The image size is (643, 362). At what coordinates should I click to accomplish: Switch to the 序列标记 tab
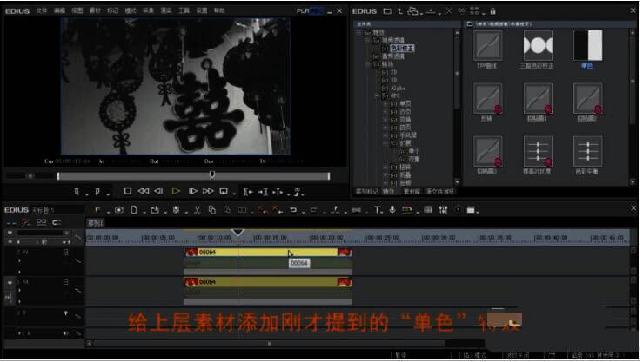tap(366, 192)
